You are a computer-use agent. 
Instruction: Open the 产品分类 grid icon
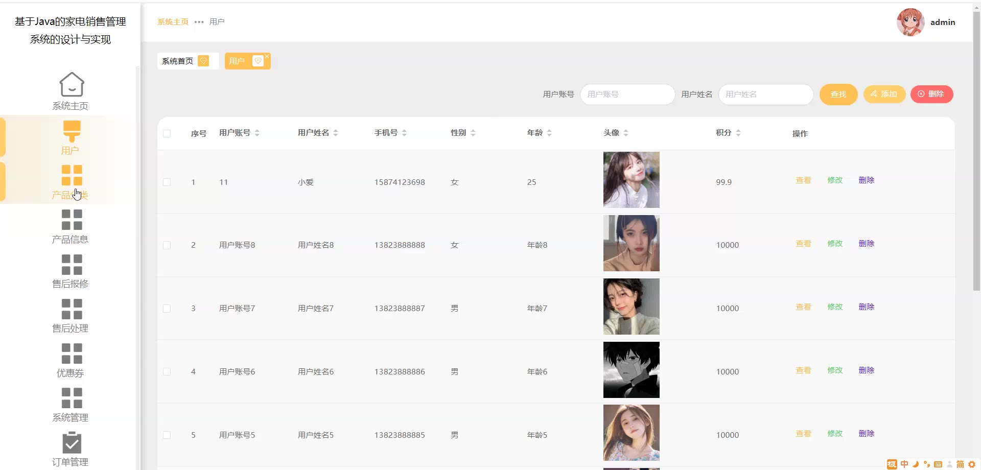click(x=72, y=175)
